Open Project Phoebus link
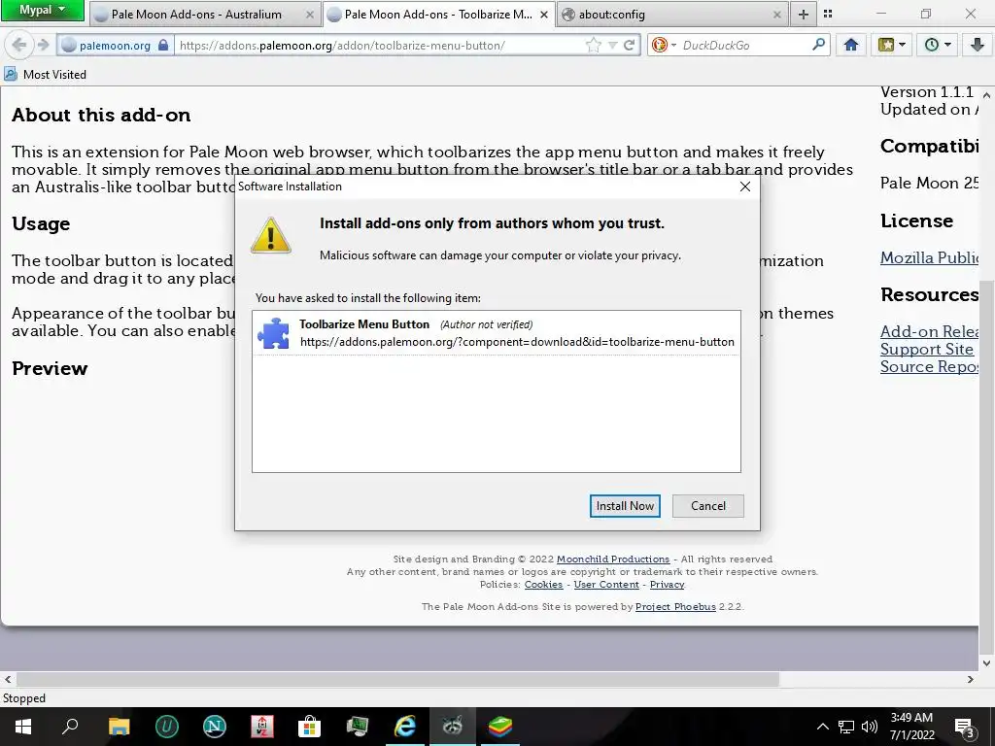The image size is (995, 746). (675, 606)
